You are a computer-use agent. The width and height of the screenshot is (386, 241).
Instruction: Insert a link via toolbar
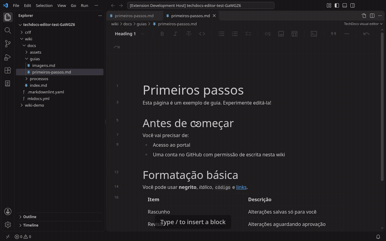[268, 34]
